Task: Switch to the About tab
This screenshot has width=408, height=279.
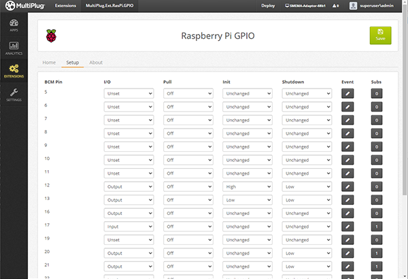Action: [96, 63]
